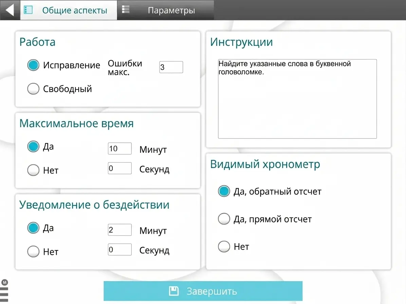
Task: Switch to the Параметры tab
Action: [166, 10]
